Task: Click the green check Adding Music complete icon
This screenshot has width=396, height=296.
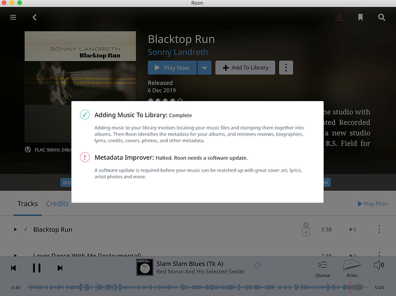Action: [85, 115]
